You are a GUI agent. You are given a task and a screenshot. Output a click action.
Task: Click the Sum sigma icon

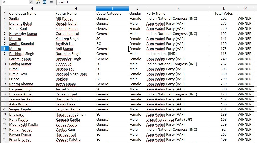coord(45,2)
